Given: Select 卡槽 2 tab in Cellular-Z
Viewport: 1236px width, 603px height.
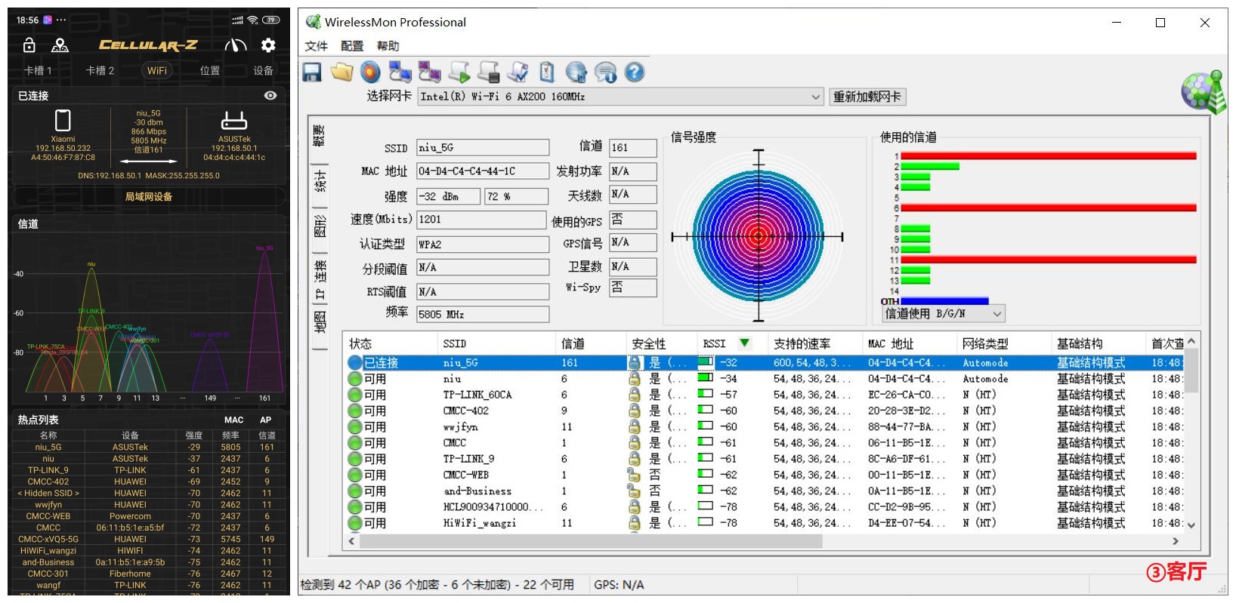Looking at the screenshot, I should 100,70.
